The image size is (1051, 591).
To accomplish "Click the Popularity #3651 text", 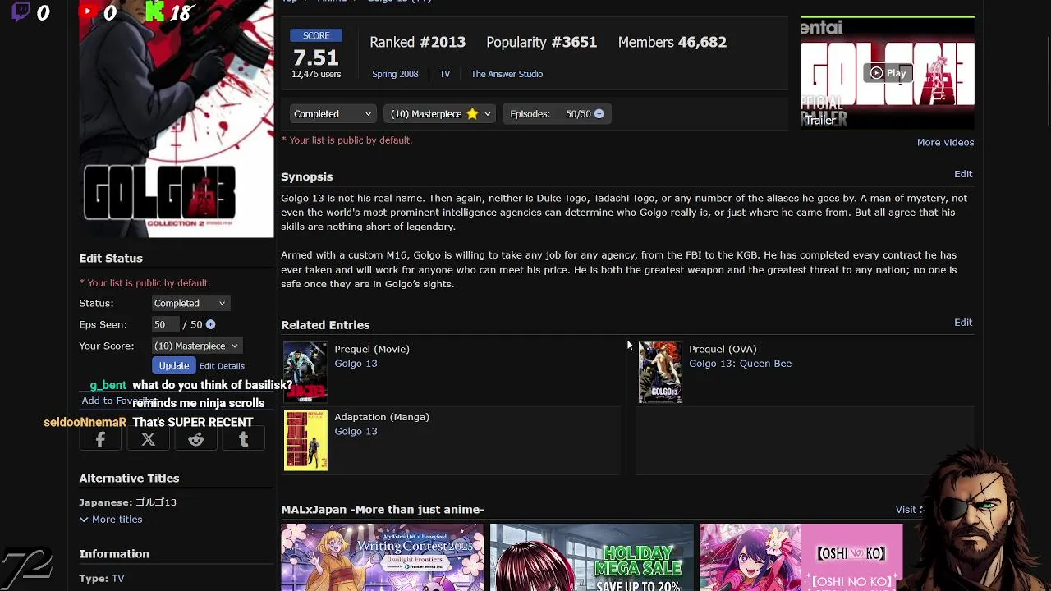I will (x=541, y=42).
